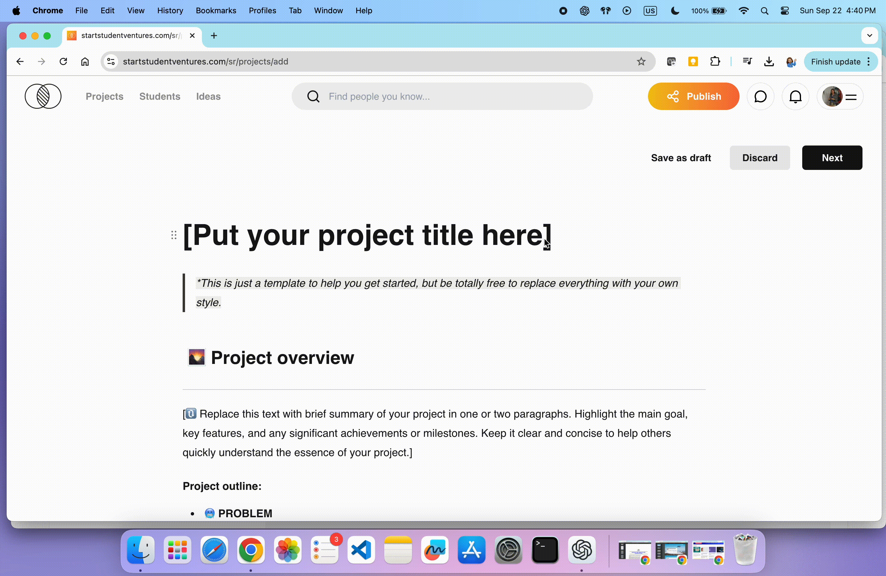The height and width of the screenshot is (576, 886).
Task: Open the Profiles menu
Action: [x=262, y=11]
